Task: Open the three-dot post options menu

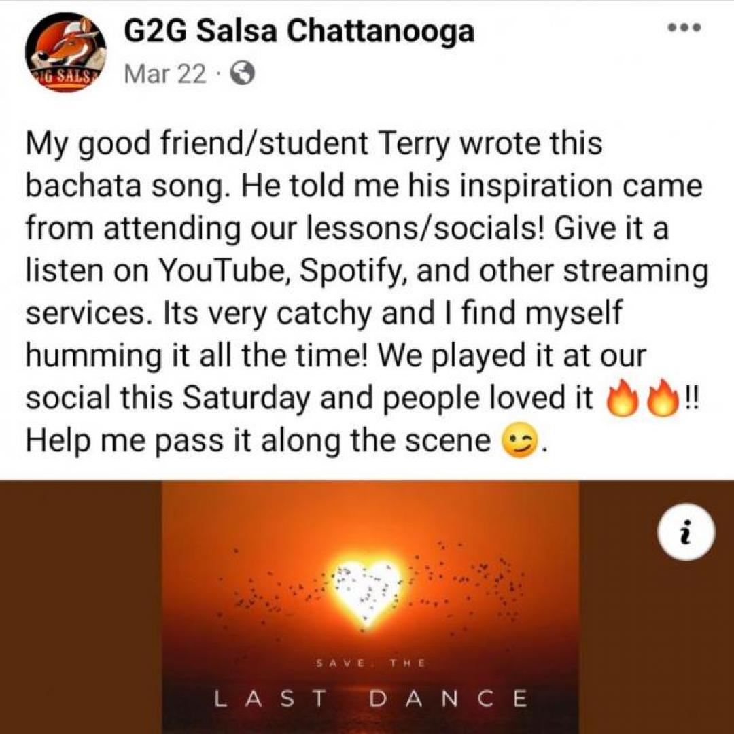Action: (x=684, y=28)
